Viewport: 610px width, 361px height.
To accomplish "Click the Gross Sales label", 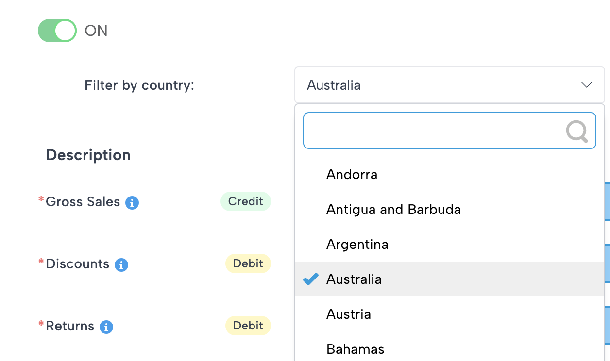I will (83, 202).
